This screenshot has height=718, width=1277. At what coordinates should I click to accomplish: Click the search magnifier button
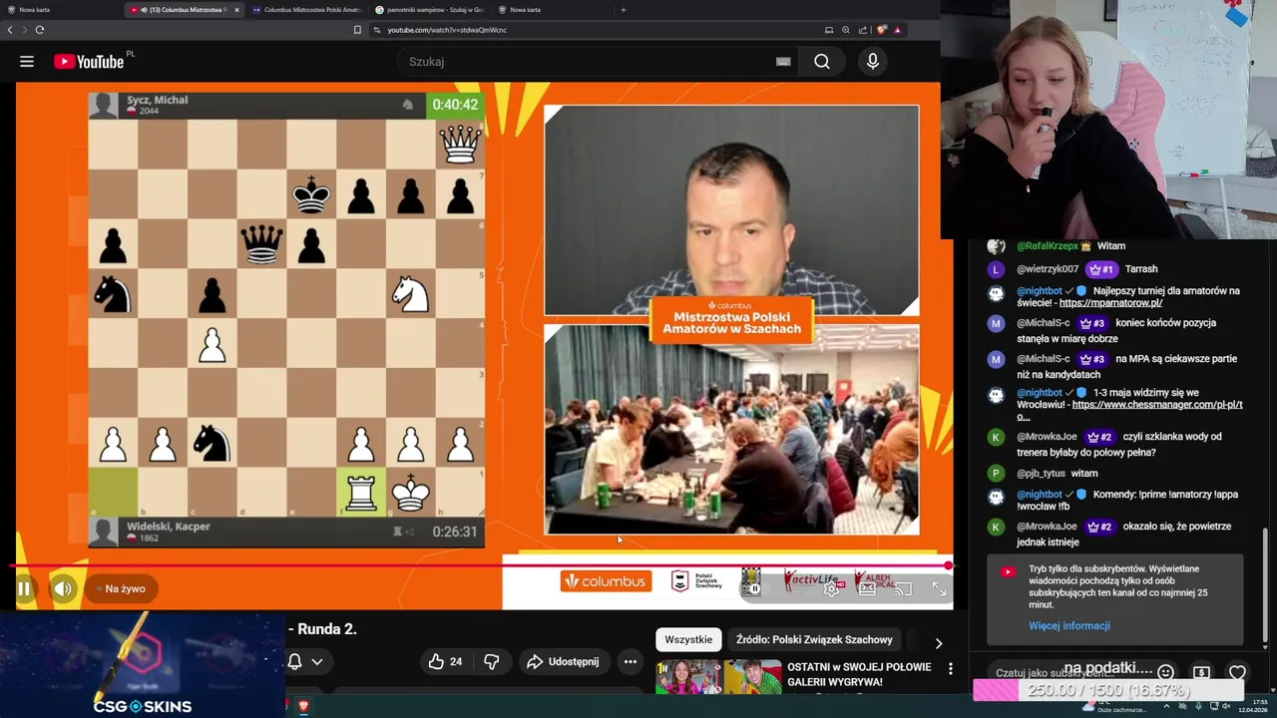(822, 62)
